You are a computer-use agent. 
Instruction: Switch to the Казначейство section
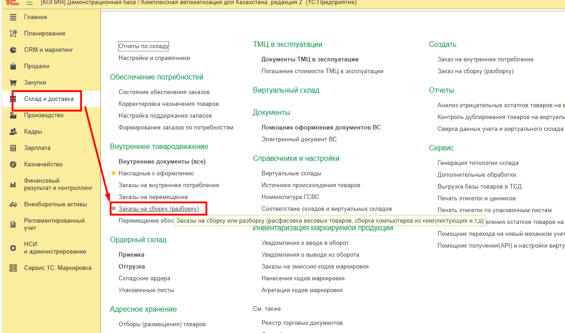pyautogui.click(x=43, y=164)
